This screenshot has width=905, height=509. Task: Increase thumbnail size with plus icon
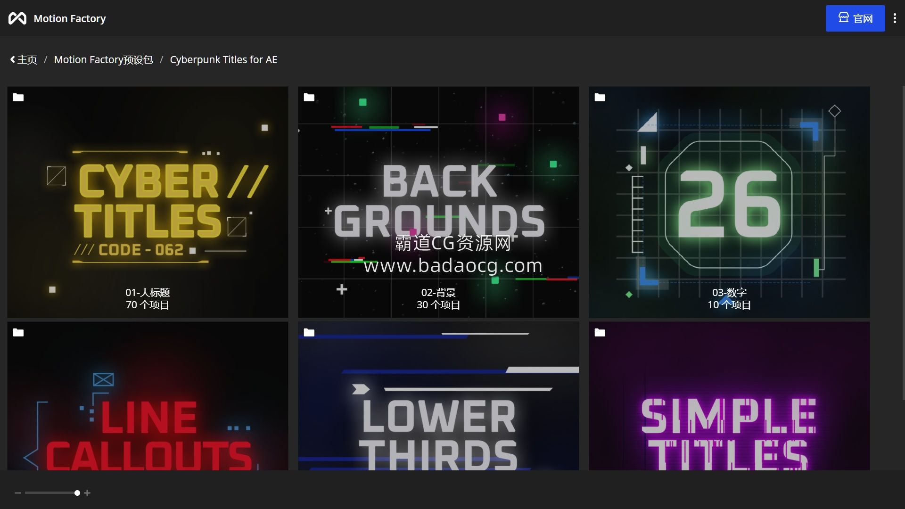87,493
